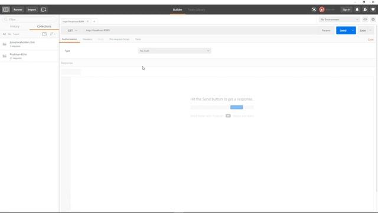
Task: Click the Runner button
Action: coord(18,9)
